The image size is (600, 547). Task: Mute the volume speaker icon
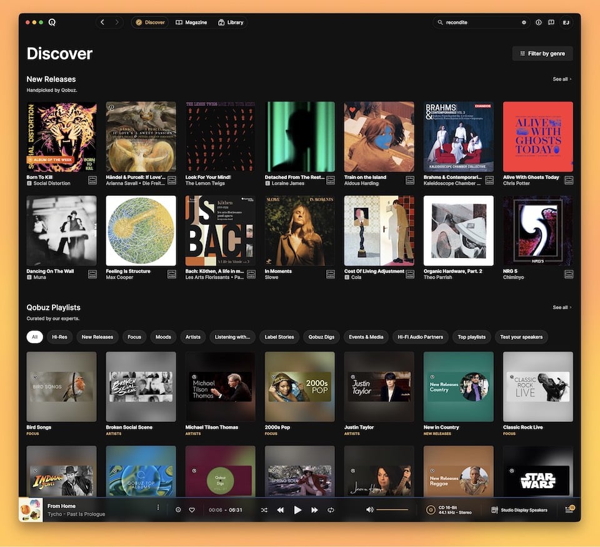[x=369, y=509]
